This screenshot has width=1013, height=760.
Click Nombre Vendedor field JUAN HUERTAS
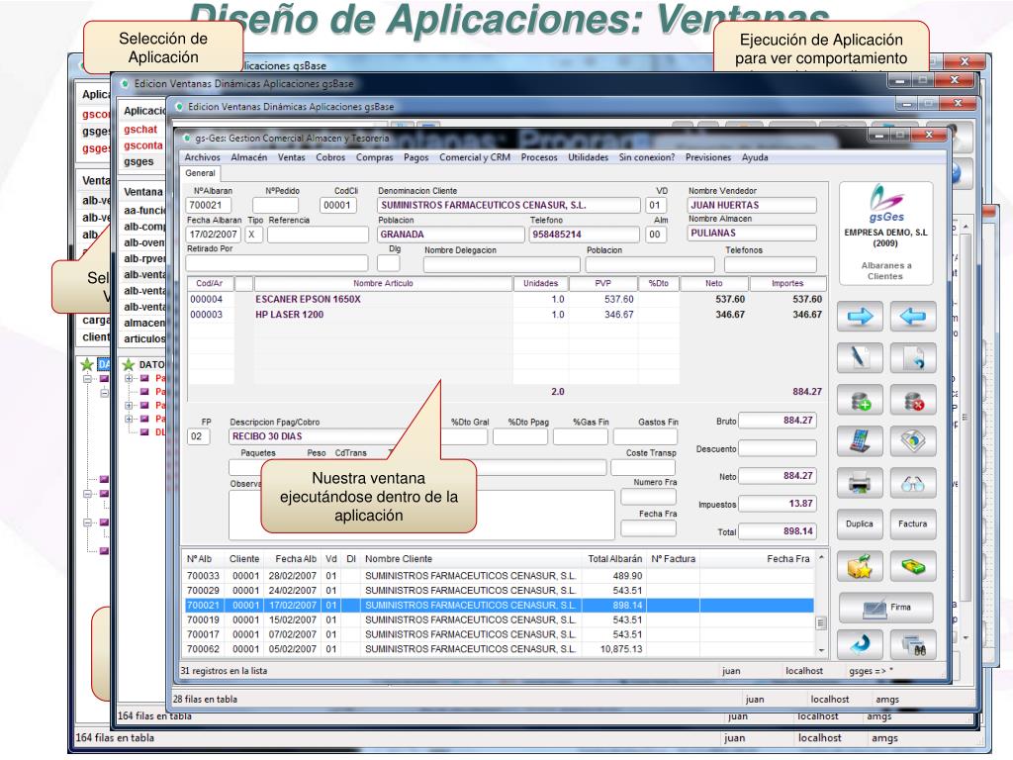(752, 205)
